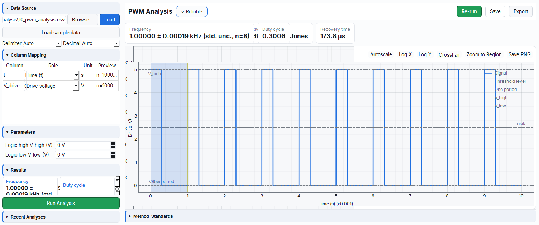539x225 pixels.
Task: Click the Browse... button
Action: click(x=83, y=20)
